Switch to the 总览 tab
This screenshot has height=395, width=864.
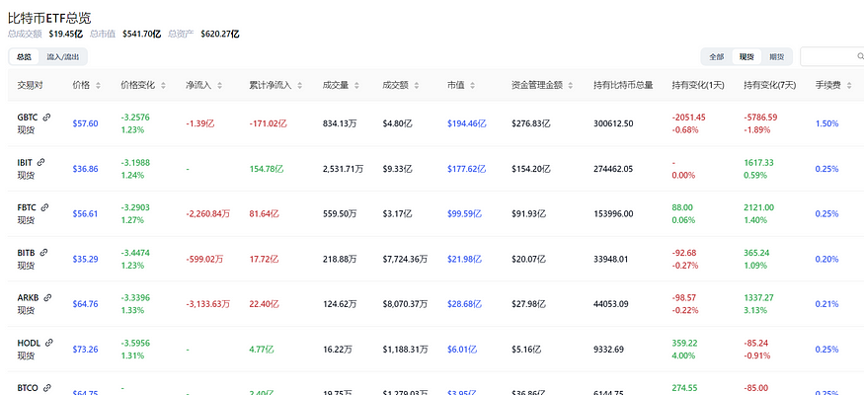pos(24,56)
